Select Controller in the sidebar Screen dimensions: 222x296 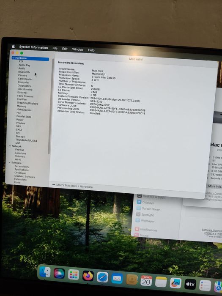click(x=24, y=82)
